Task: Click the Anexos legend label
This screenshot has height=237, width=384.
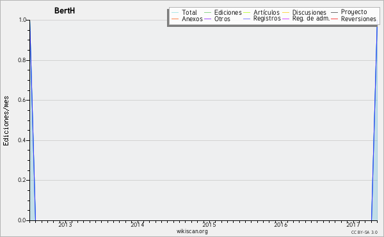Action: coord(192,19)
